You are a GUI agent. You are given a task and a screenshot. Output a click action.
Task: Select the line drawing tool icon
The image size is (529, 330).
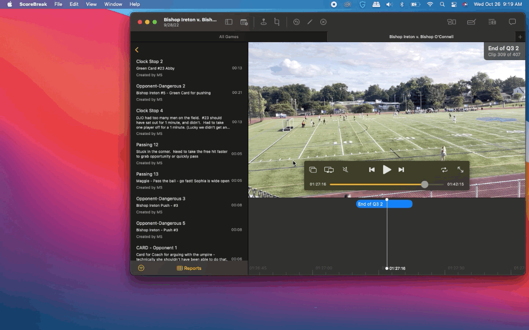click(x=310, y=22)
